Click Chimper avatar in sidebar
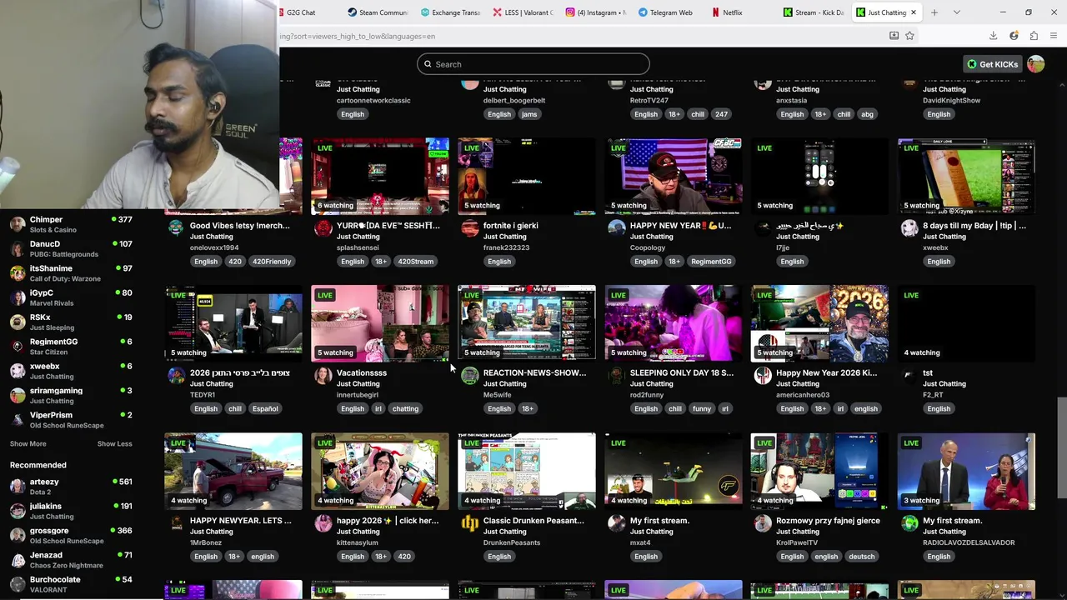Image resolution: width=1067 pixels, height=600 pixels. point(17,224)
